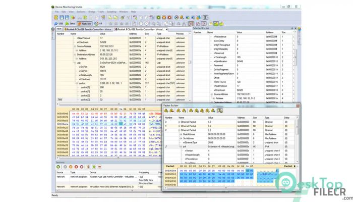Click the Delay column header in Packet Builder

coord(289,118)
